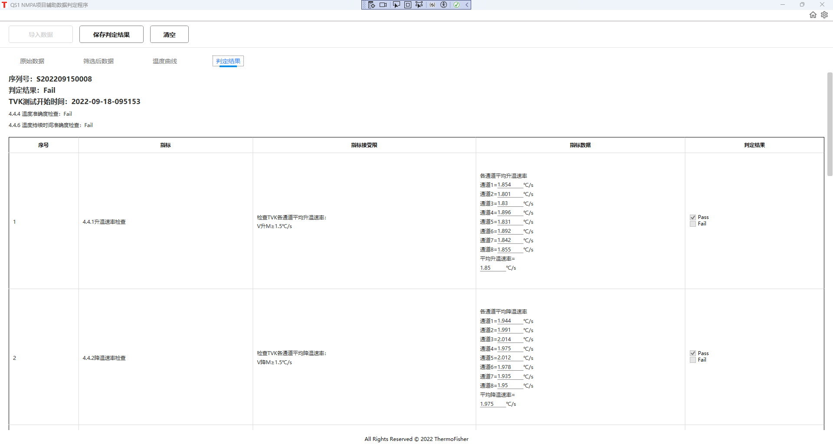Click green Hot Reload checkmark icon
This screenshot has width=833, height=447.
[456, 5]
